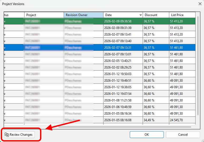Viewport: 204px width, 142px height.
Task: Sort by the Revision Owner column header
Action: pos(83,15)
